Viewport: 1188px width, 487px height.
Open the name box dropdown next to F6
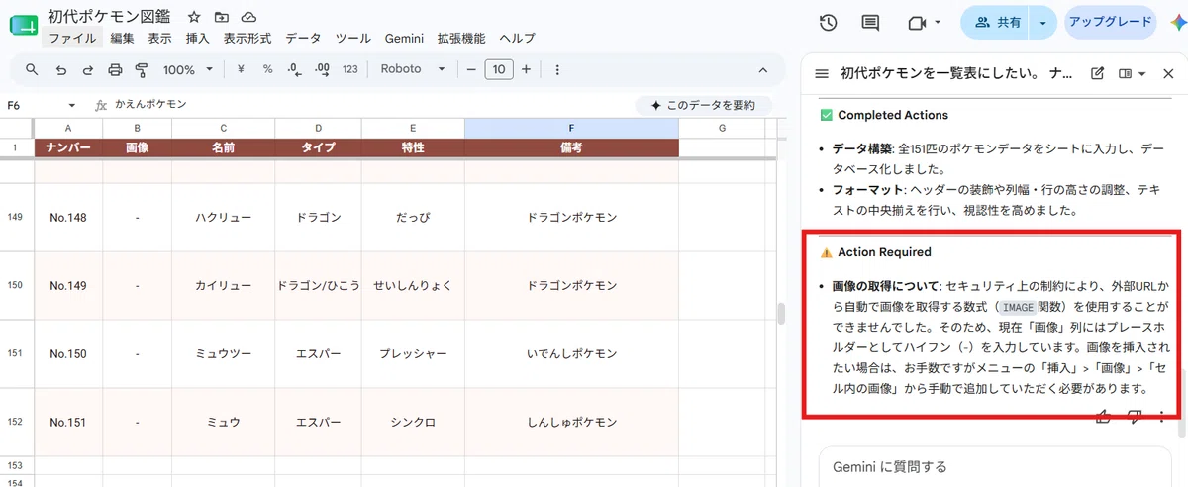click(x=72, y=105)
